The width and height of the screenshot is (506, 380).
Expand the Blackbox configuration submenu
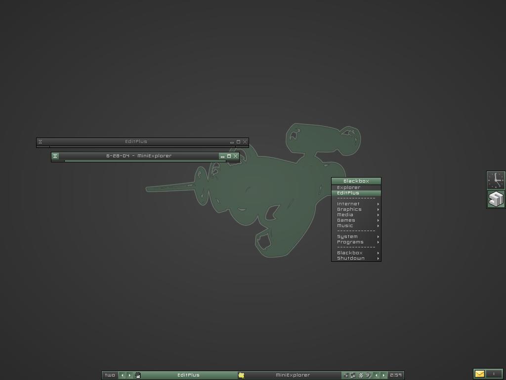(356, 253)
